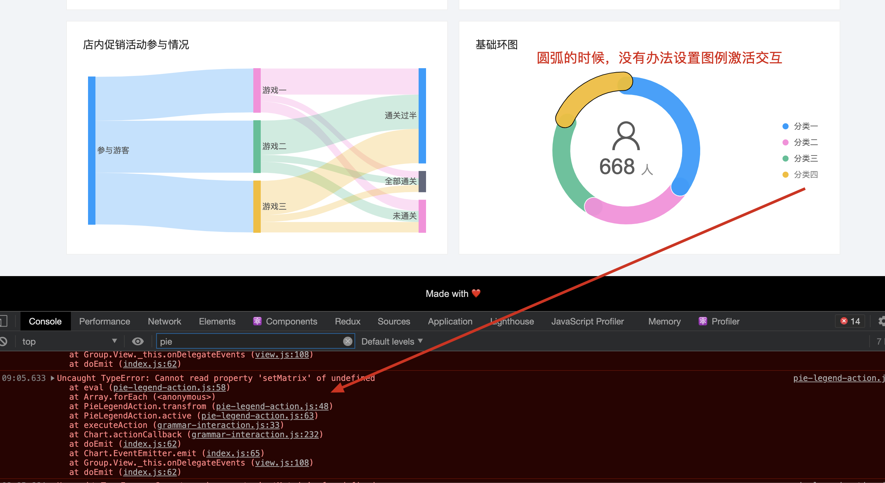
Task: Open DevTools settings with the gear icon
Action: [881, 321]
